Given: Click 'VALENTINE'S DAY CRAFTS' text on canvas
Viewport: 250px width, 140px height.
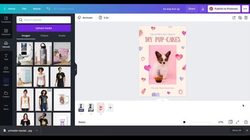Looking at the screenshot, I should tap(162, 34).
